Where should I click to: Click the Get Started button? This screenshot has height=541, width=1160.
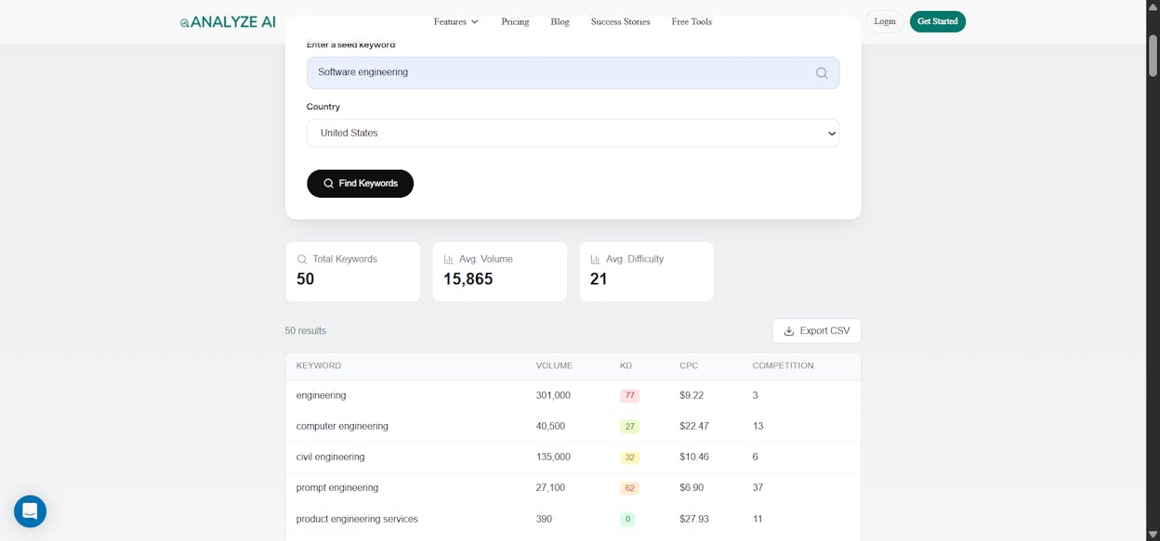click(x=937, y=21)
